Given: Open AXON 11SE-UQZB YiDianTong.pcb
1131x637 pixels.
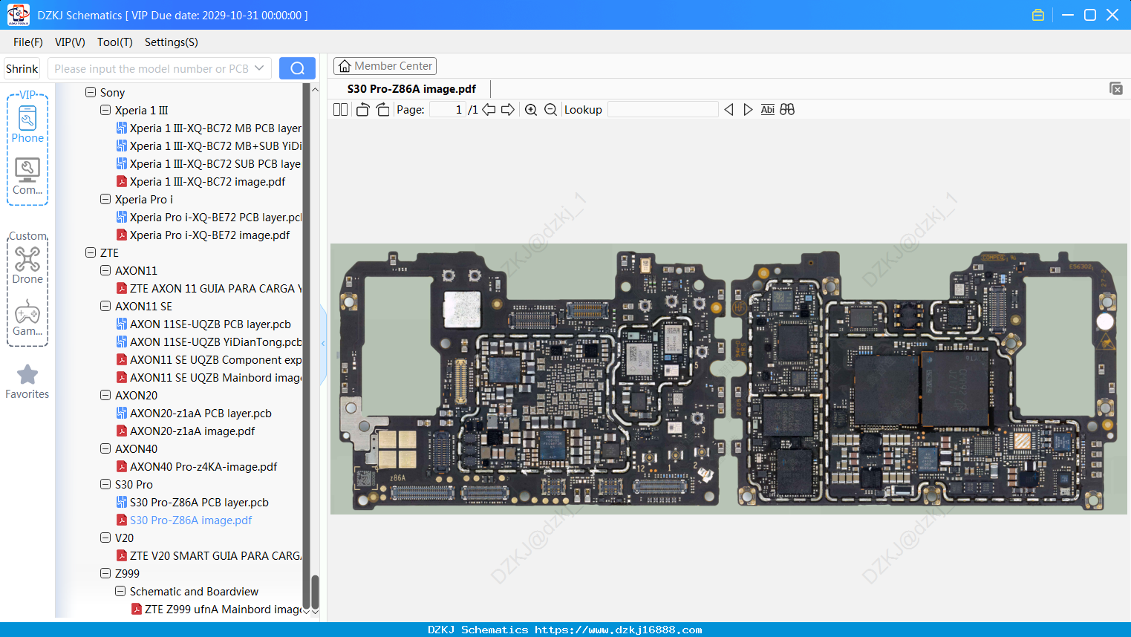Looking at the screenshot, I should (209, 342).
